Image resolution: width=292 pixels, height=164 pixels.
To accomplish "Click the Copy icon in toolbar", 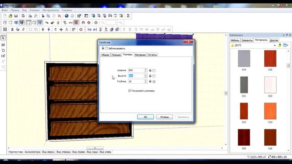I will click(48, 16).
